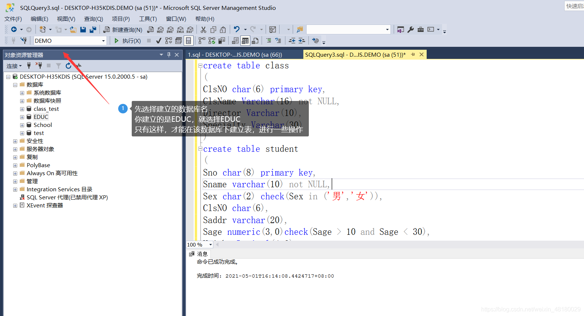
Task: Close the SQLQuery3.sql tab
Action: tap(422, 54)
